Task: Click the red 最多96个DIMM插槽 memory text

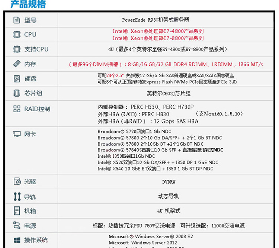Action: click(166, 64)
